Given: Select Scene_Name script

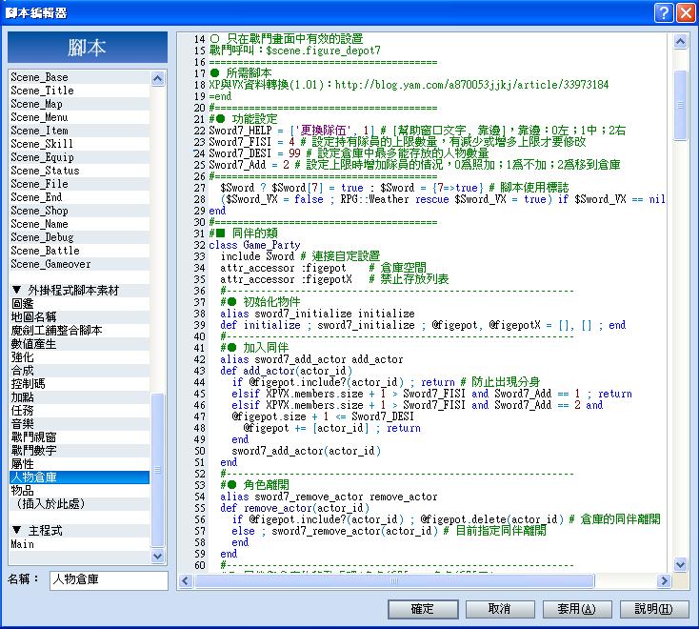Looking at the screenshot, I should pyautogui.click(x=79, y=224).
